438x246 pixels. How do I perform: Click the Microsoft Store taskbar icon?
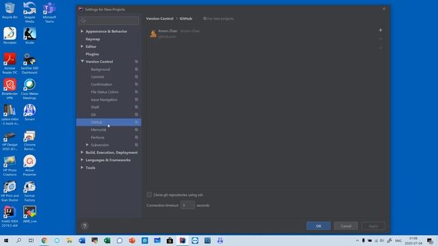pyautogui.click(x=170, y=241)
